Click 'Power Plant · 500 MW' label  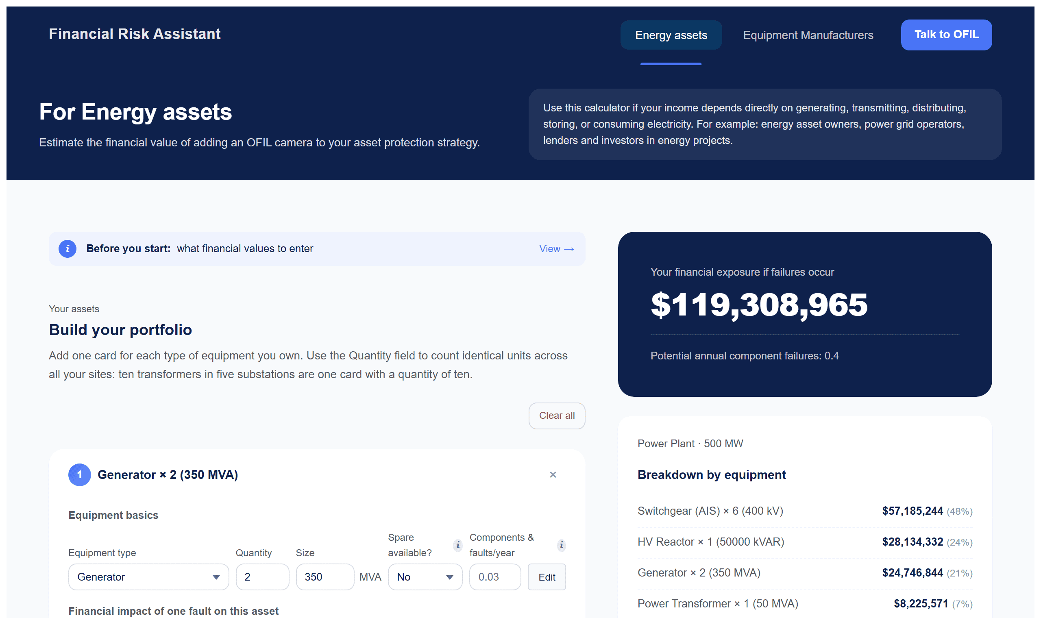[x=690, y=444]
